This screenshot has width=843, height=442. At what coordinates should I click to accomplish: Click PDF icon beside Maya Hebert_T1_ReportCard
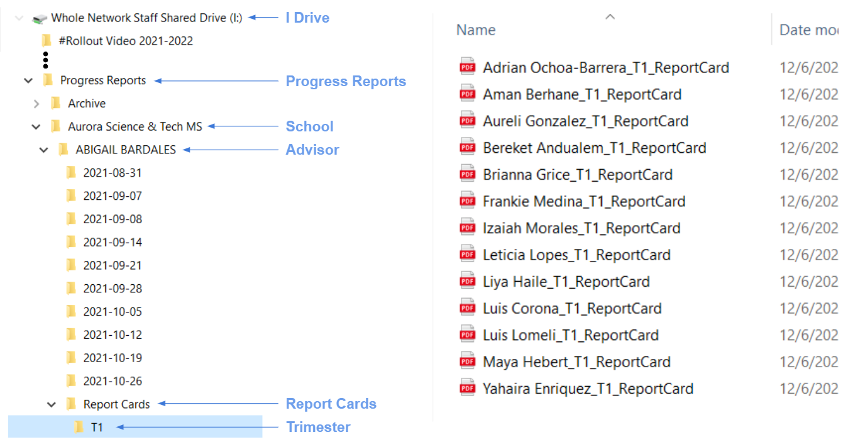468,361
